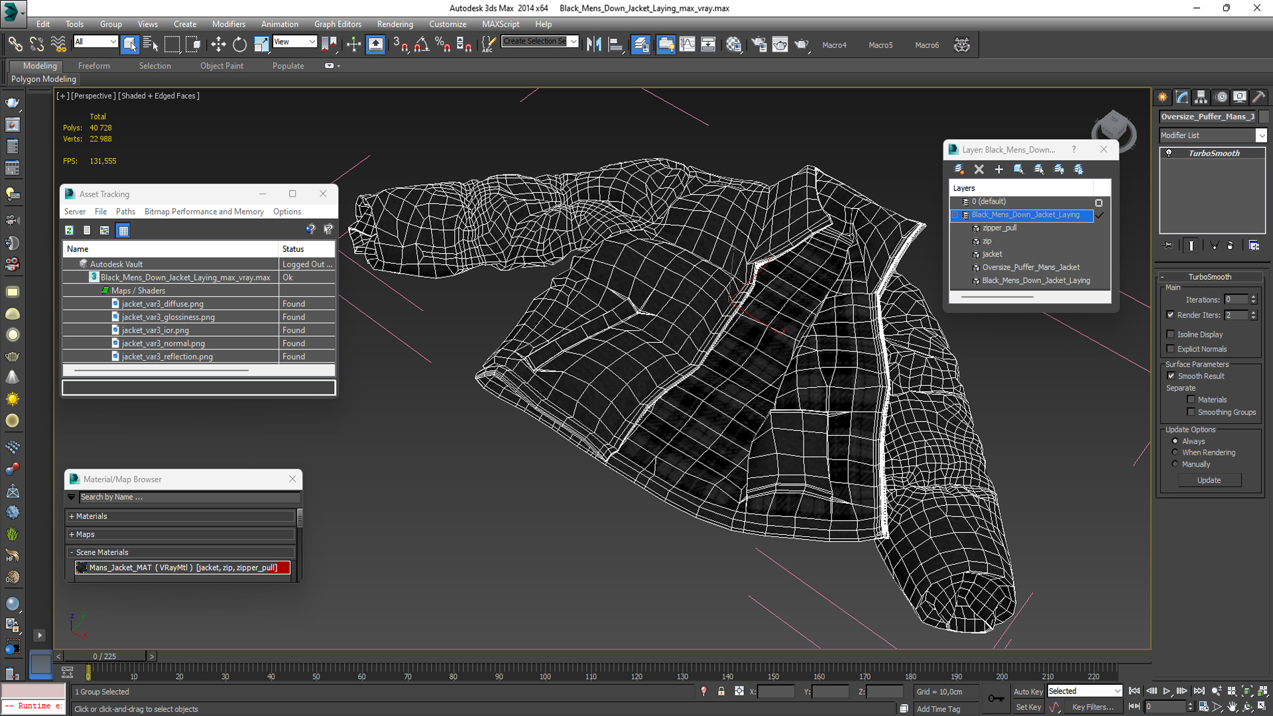Image resolution: width=1273 pixels, height=716 pixels.
Task: Click the time slider 0 / 225
Action: tap(105, 656)
